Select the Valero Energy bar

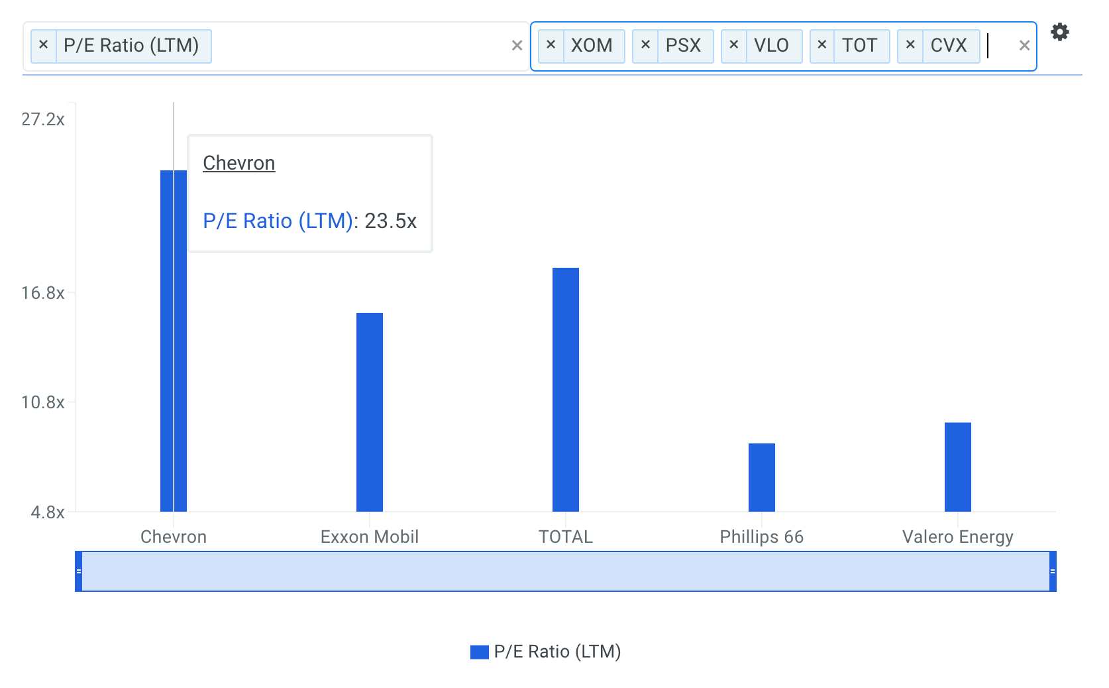(x=958, y=467)
